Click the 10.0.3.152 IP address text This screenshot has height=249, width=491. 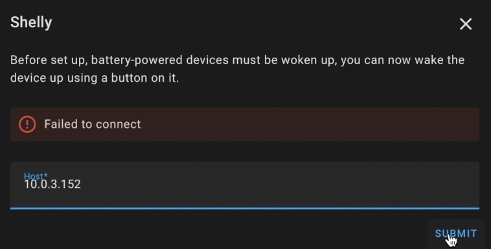pos(52,184)
